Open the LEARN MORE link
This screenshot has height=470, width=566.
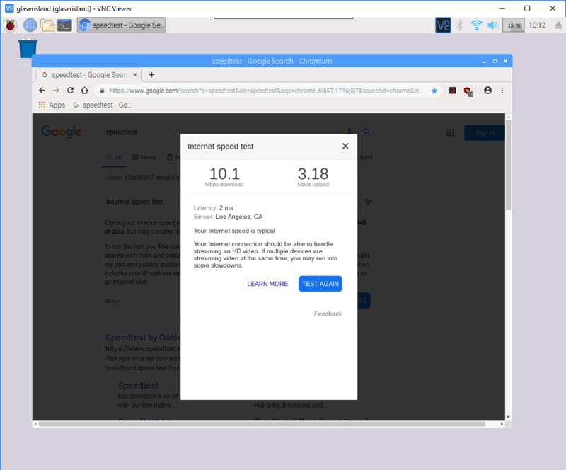point(267,283)
